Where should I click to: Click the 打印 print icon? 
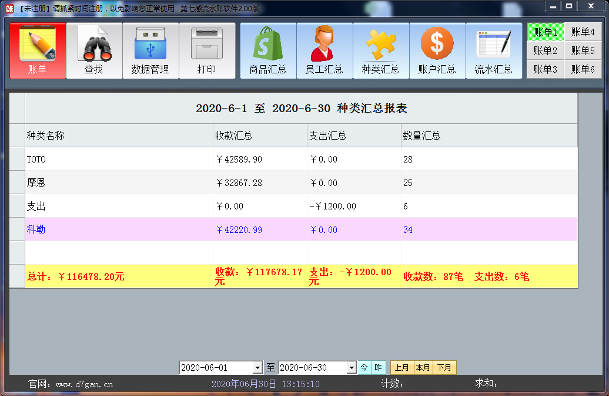[206, 51]
